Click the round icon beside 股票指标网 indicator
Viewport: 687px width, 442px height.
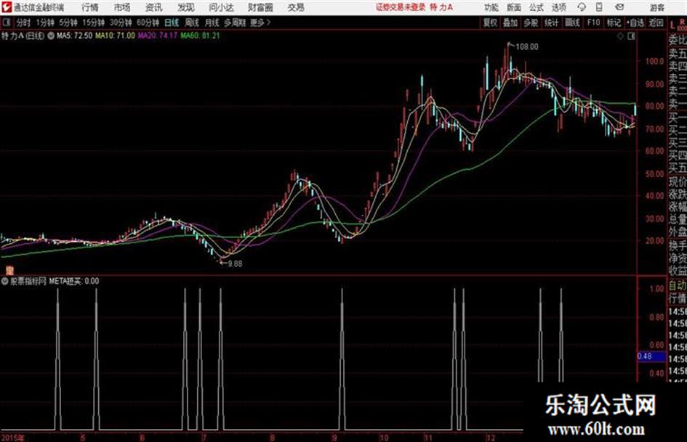click(5, 281)
